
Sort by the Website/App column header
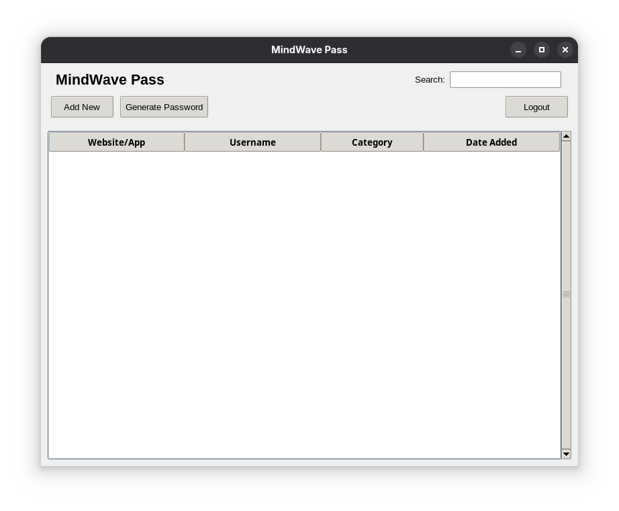[116, 142]
